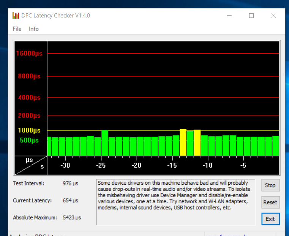Click the -30 time axis label
The width and height of the screenshot is (289, 236).
point(65,165)
